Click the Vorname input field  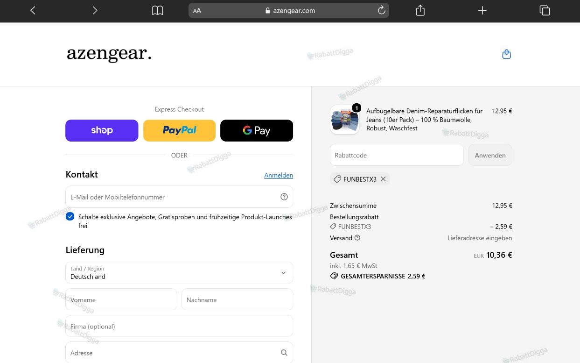pos(121,299)
